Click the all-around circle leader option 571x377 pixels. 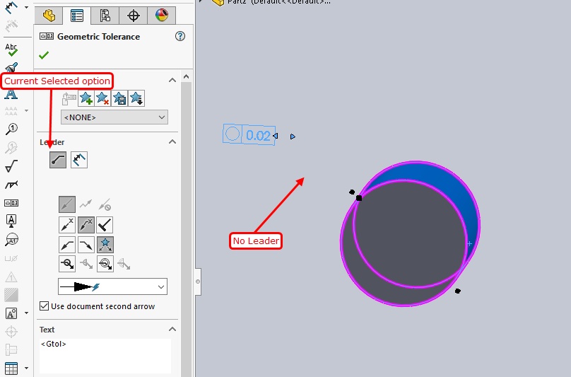click(67, 264)
